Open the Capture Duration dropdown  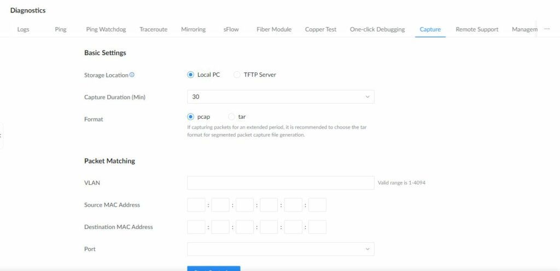click(281, 97)
